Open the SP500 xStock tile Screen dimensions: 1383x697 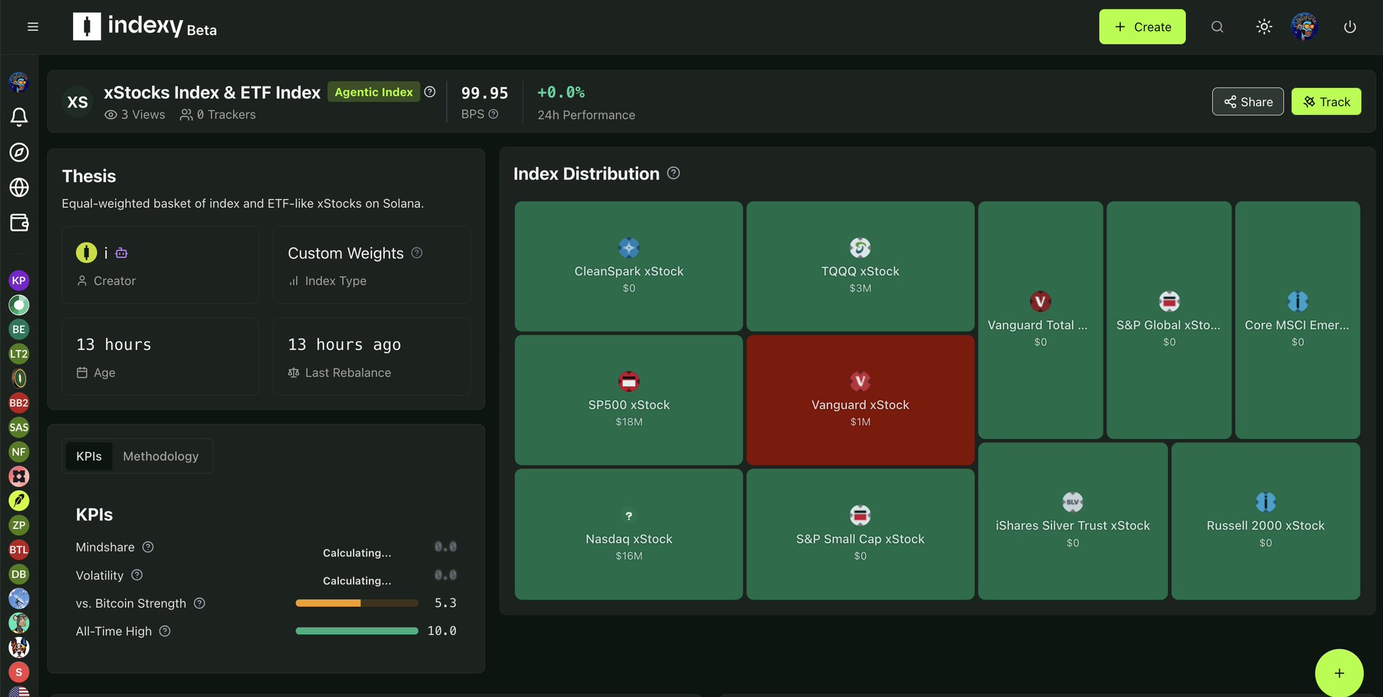(x=628, y=400)
